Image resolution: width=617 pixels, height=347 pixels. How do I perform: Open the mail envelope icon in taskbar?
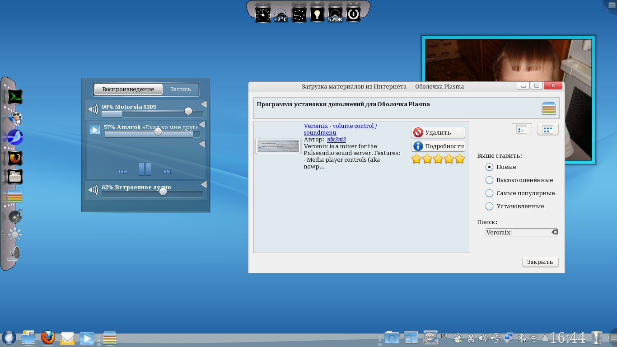(x=67, y=338)
